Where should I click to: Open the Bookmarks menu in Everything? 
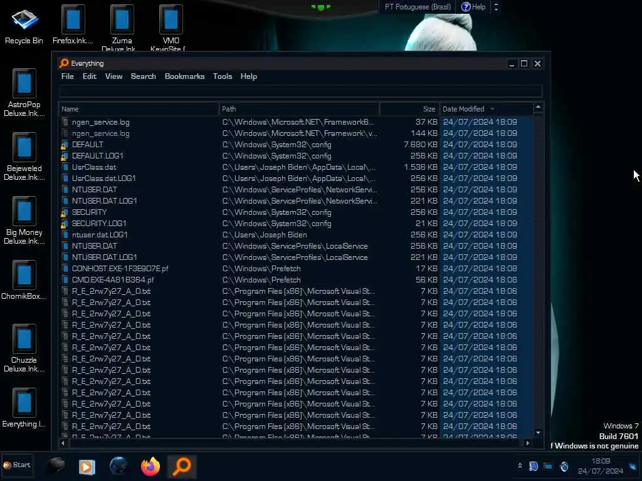[x=184, y=76]
